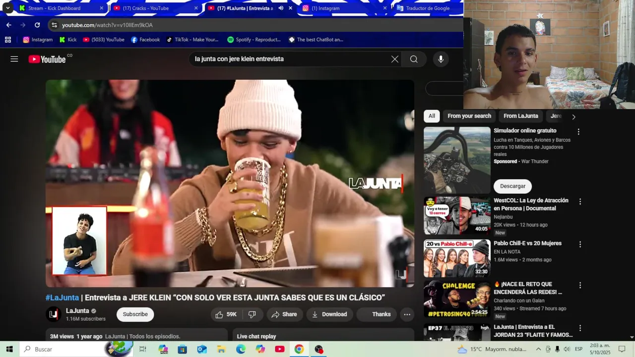
Task: Open Chrome apps grid in bookmarks bar
Action: click(x=8, y=40)
